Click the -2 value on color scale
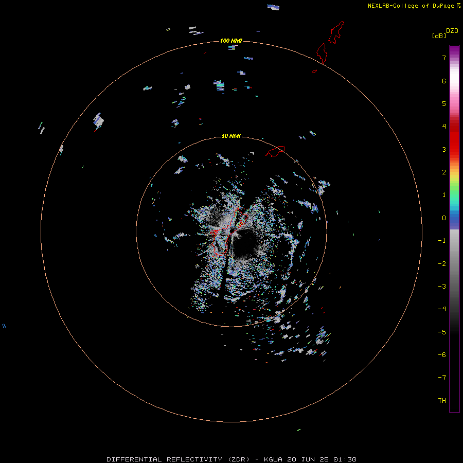The width and height of the screenshot is (463, 463). 442,264
